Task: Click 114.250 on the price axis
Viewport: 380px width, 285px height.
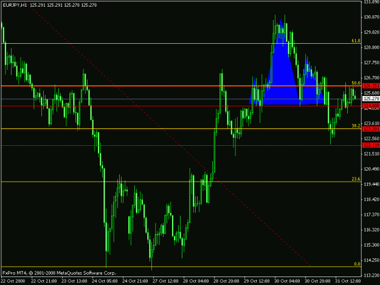Action: coord(371,260)
